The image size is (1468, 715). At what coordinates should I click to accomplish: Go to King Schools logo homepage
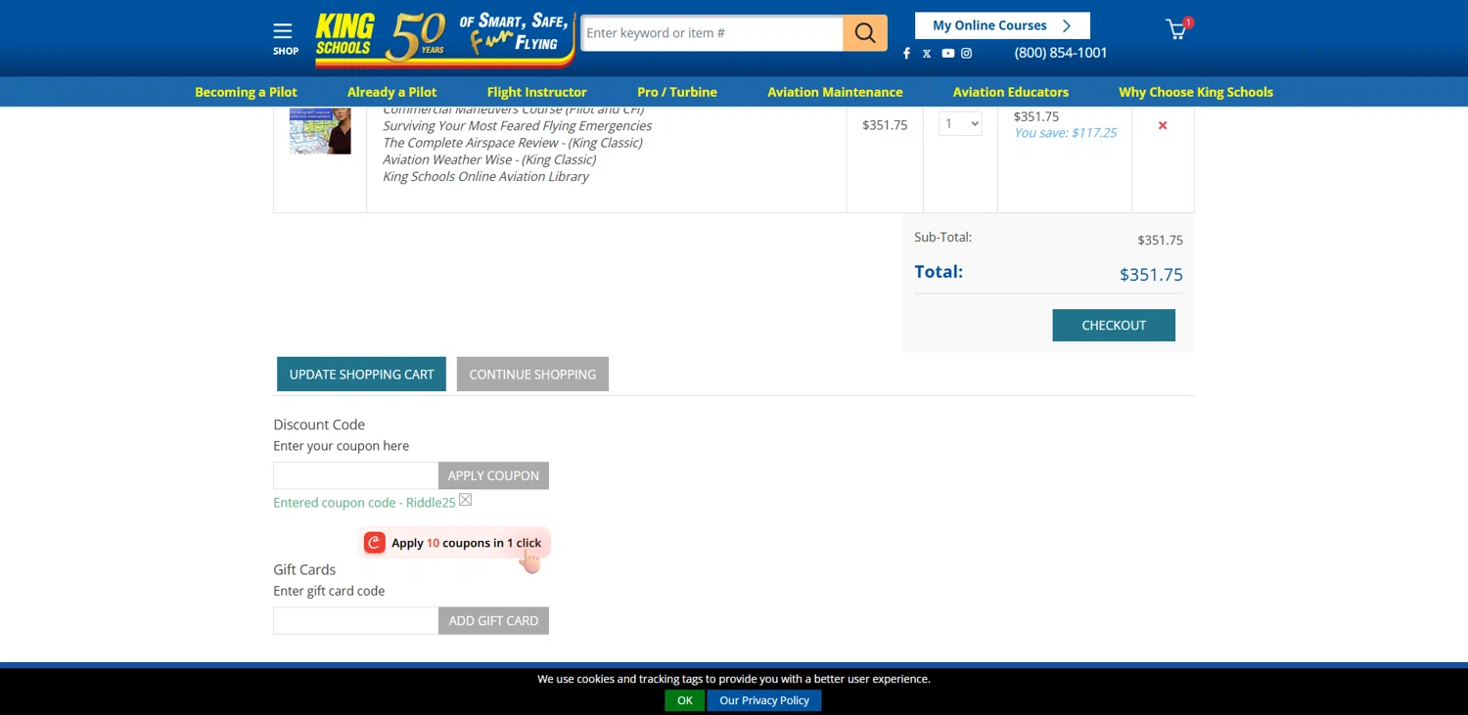click(x=445, y=39)
